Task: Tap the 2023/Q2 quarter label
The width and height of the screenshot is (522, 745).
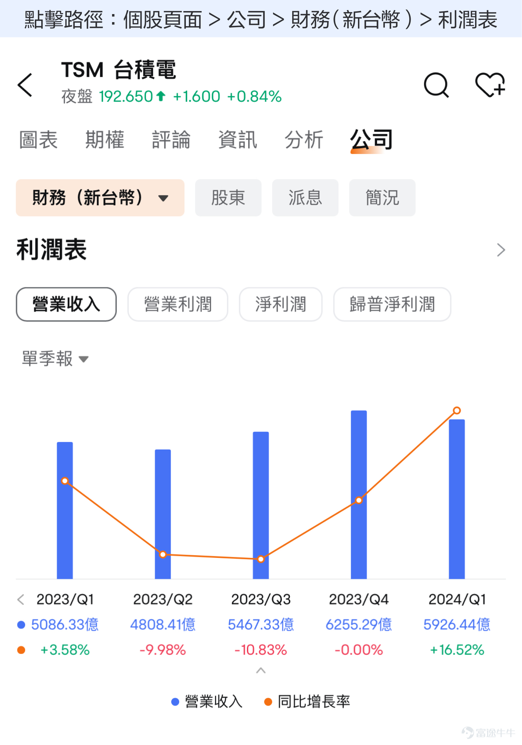Action: [163, 599]
